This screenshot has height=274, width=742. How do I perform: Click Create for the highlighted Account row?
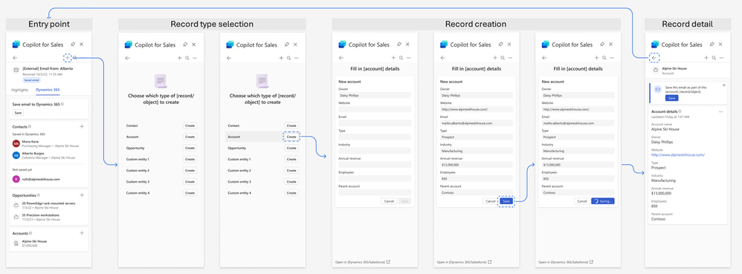point(291,137)
